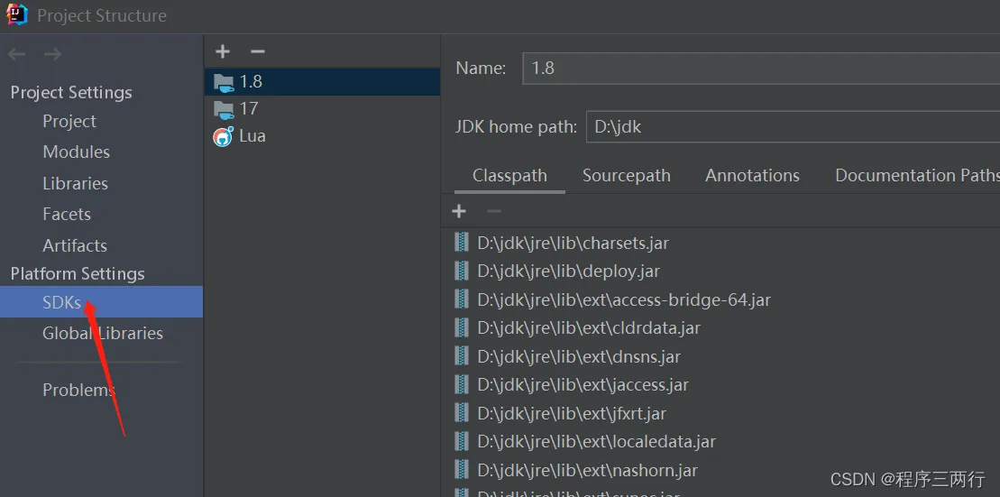Image resolution: width=1000 pixels, height=497 pixels.
Task: Select the cldrdata.jar classpath entry
Action: pos(589,328)
